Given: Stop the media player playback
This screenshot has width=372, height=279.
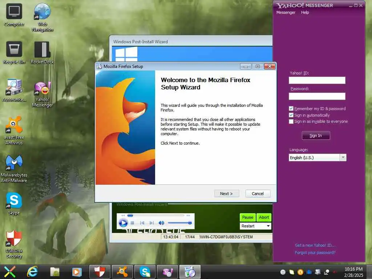Looking at the screenshot, I should 132,223.
